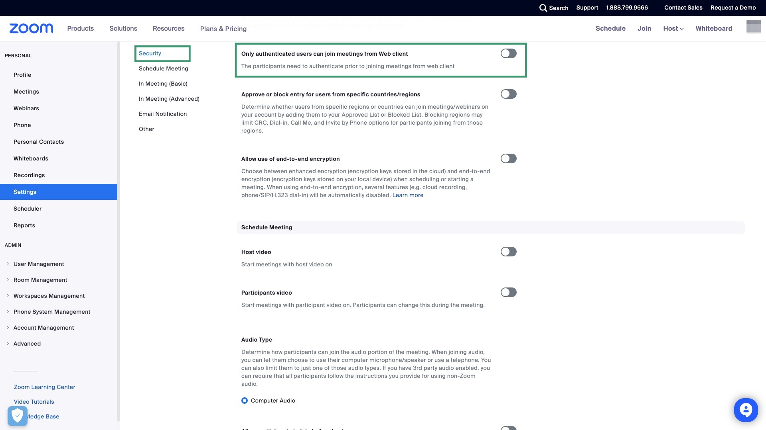Expand Room Management section
Screen dimensions: 766x430
click(x=40, y=280)
